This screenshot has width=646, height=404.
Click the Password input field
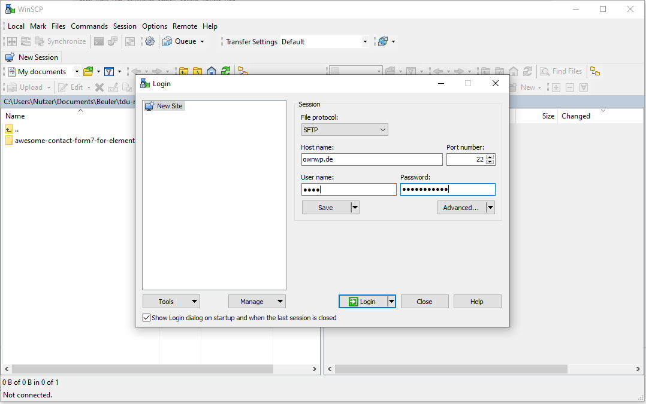click(448, 190)
